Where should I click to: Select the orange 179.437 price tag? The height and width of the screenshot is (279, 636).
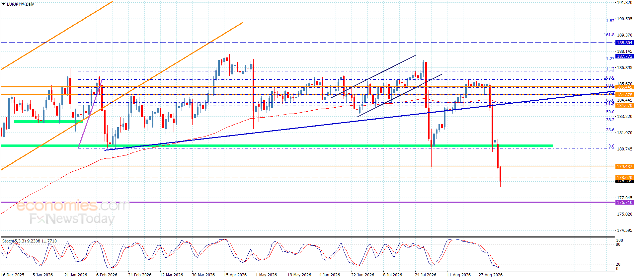tap(624, 167)
